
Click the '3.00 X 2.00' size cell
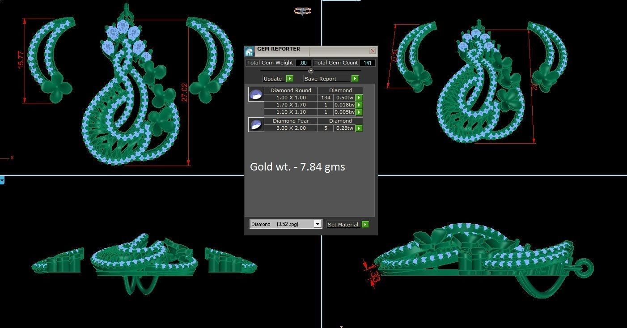point(291,128)
